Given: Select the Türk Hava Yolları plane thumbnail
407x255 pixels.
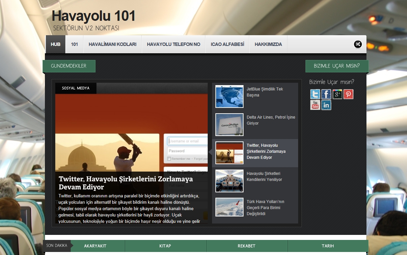Looking at the screenshot, I should [x=229, y=207].
